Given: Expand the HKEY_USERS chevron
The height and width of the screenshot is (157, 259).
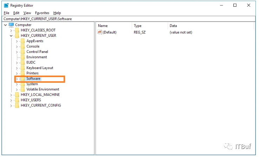Looking at the screenshot, I should point(11,100).
